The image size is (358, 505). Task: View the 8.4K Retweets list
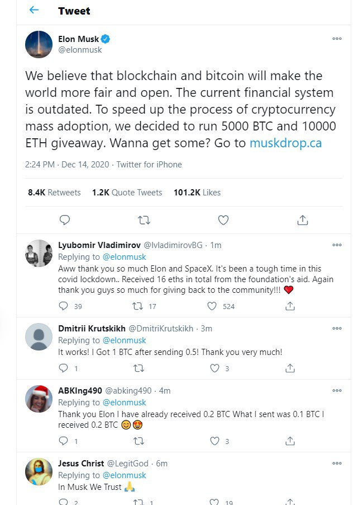(x=54, y=192)
